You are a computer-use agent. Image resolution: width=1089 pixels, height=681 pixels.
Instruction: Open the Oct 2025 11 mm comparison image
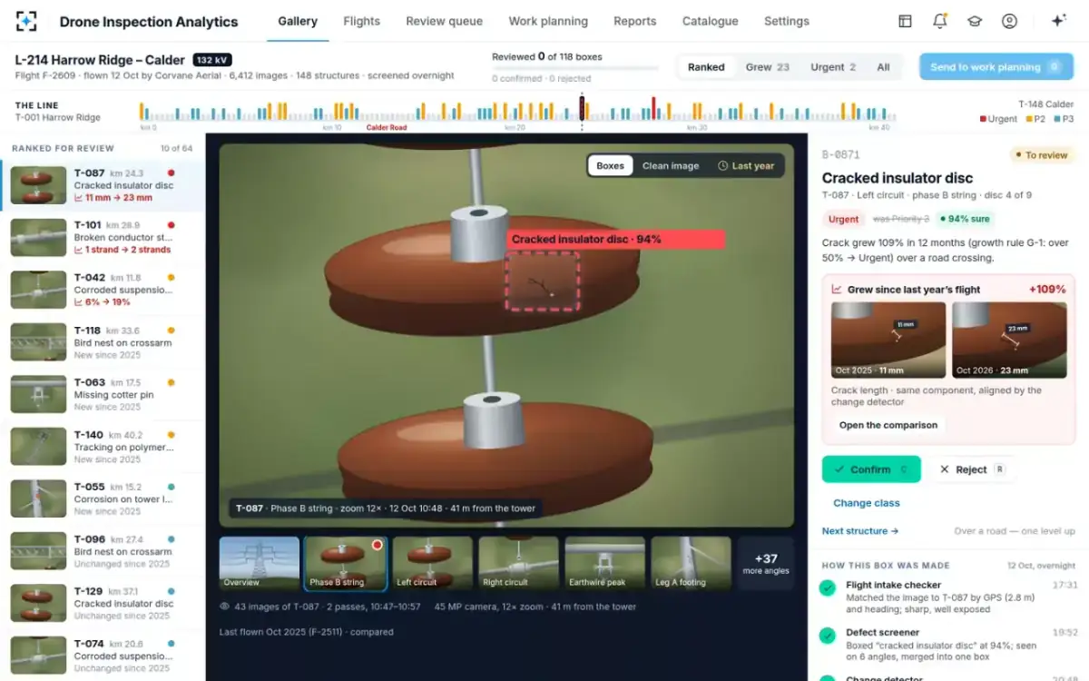click(x=888, y=340)
